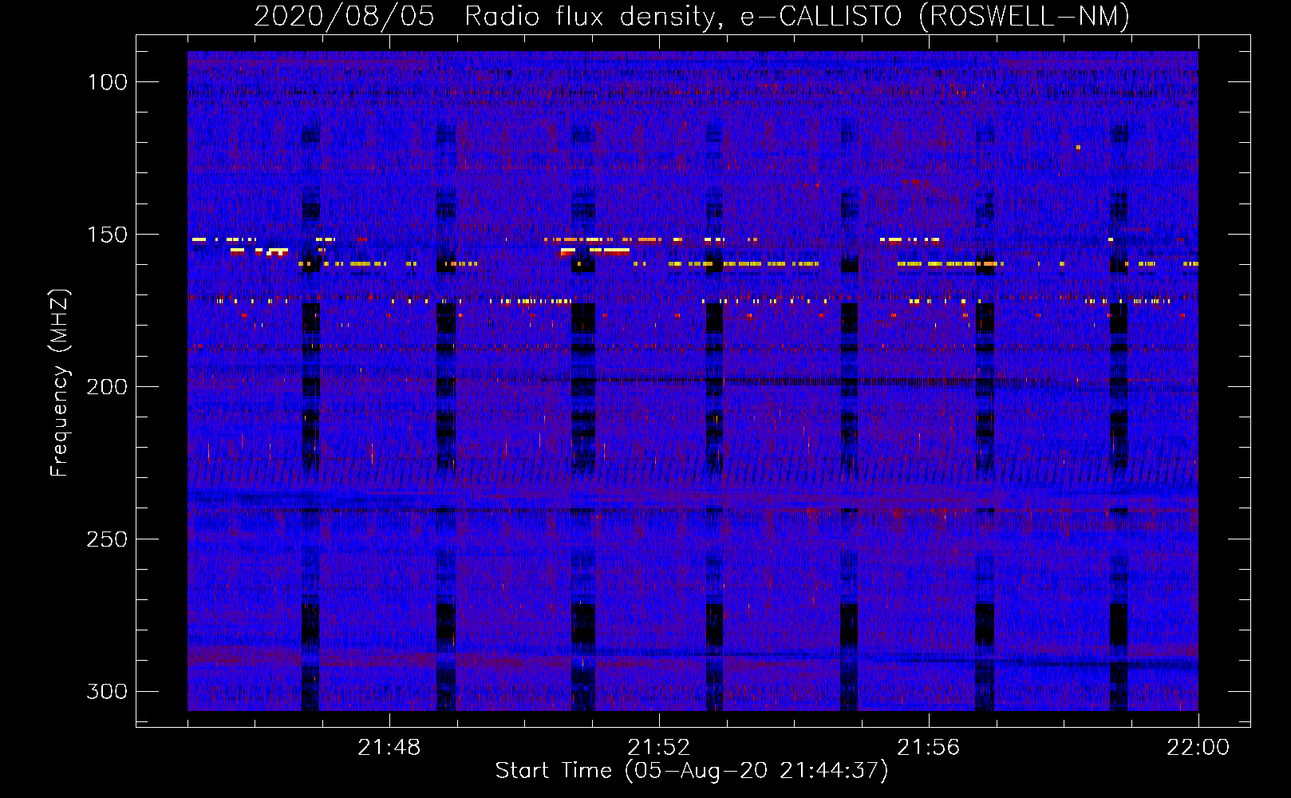Click the '100' frequency tick label
Screen dimensions: 1291x798
(107, 82)
